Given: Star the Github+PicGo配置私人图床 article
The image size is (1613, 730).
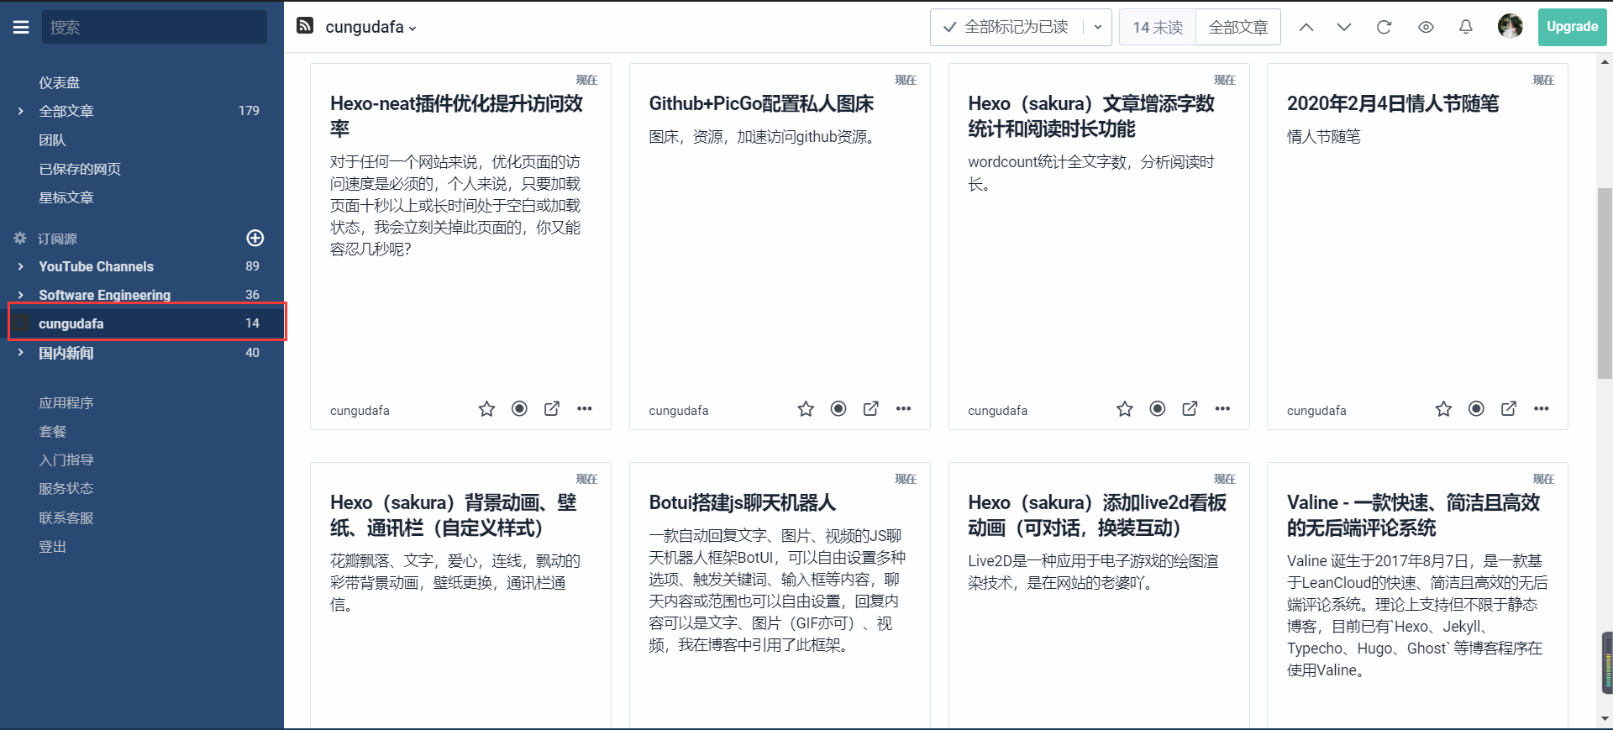Looking at the screenshot, I should pyautogui.click(x=806, y=409).
